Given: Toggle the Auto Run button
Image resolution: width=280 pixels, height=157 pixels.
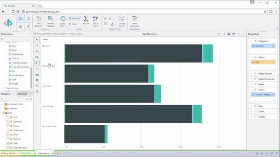Looking at the screenshot, I should click(74, 18).
